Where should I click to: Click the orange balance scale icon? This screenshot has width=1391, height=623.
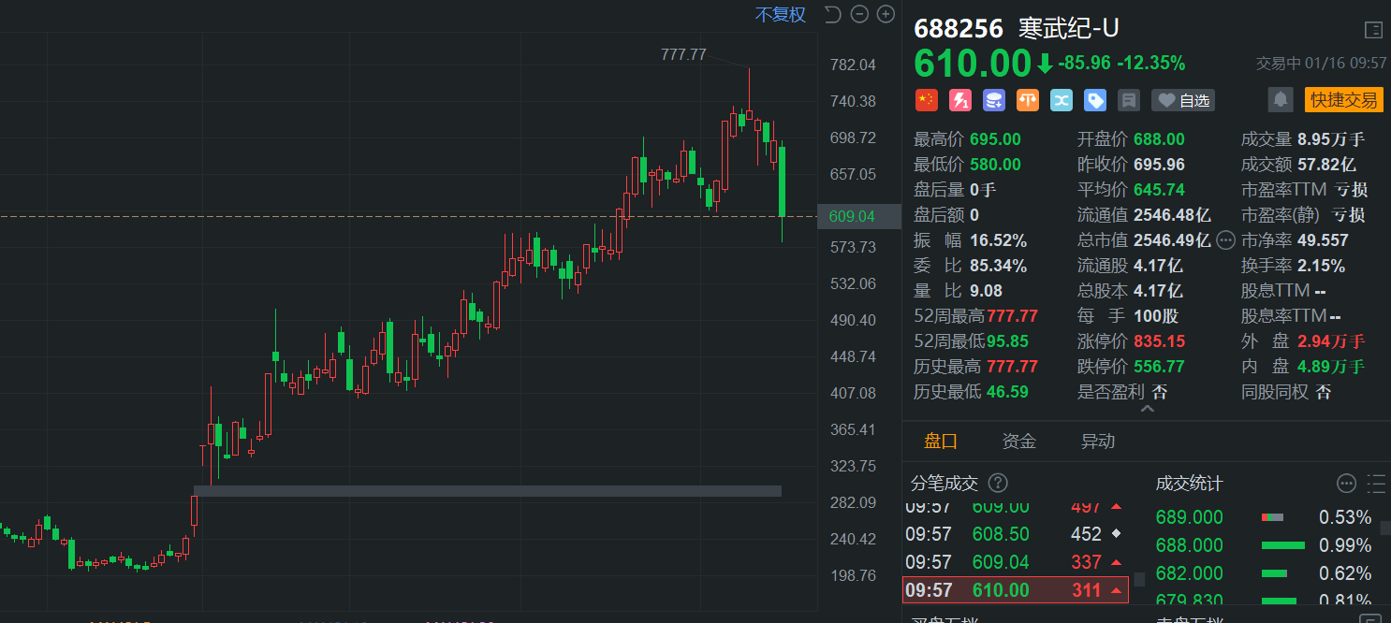click(x=1027, y=100)
